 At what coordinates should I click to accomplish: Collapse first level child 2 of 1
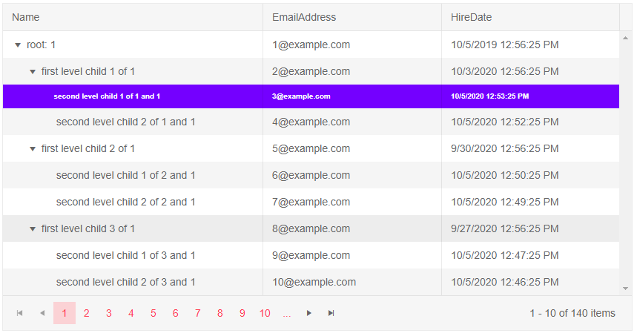[x=33, y=149]
